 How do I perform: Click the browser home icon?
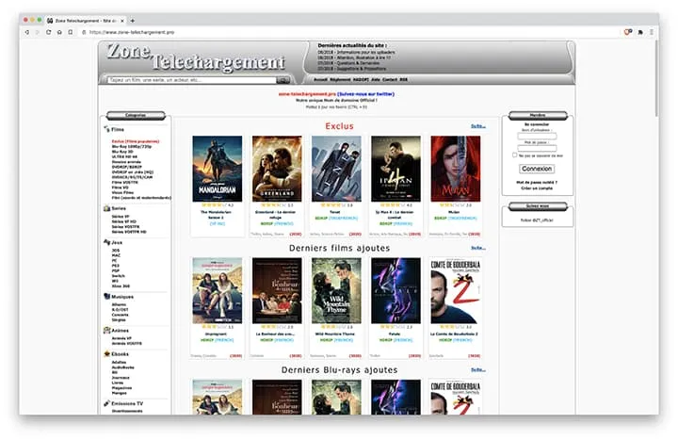click(x=59, y=32)
